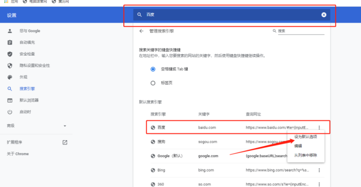The image size is (361, 187).
Task: Choose 从列表中移除 in the context menu
Action: (x=305, y=155)
